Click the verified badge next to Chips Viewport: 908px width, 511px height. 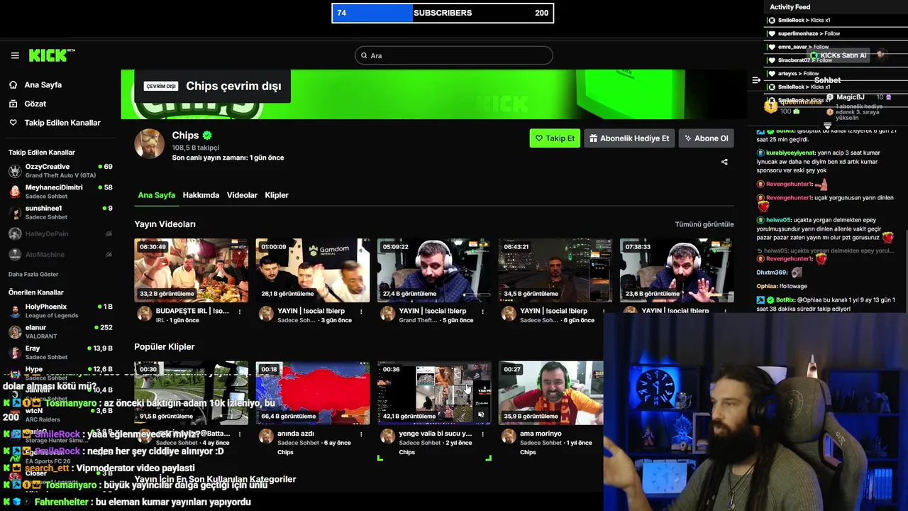(x=207, y=135)
